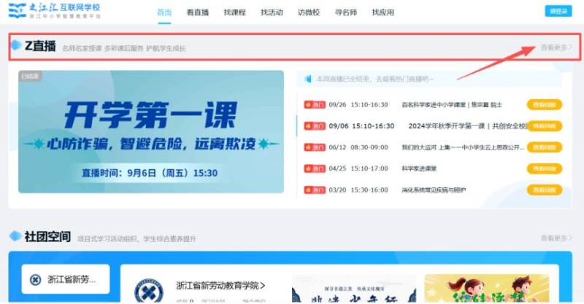This screenshot has height=304, width=584.
Task: Select the 寻名师 navigation tab
Action: pos(345,12)
